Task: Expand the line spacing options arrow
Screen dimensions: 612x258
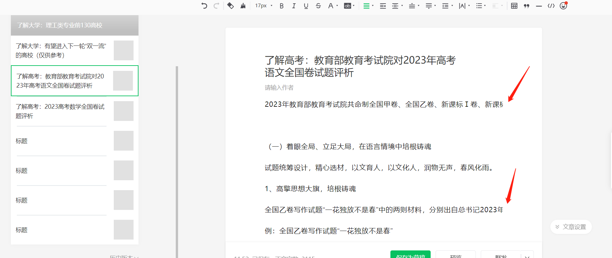Action: tap(452, 6)
